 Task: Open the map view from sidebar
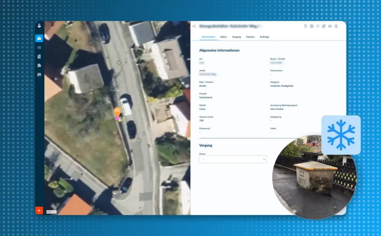[x=39, y=38]
